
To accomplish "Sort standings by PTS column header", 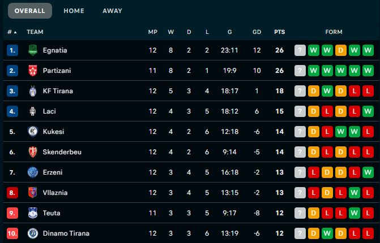I will 279,32.
